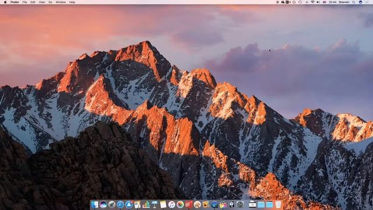Open QuickTime Player in Dock
Screen dimensions: 373x210
pos(214,205)
